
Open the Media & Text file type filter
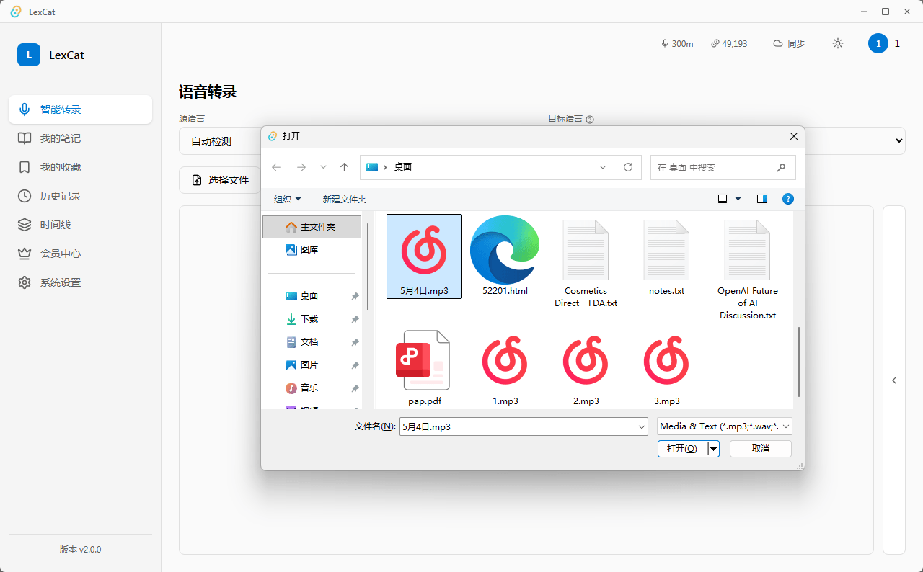coord(725,426)
